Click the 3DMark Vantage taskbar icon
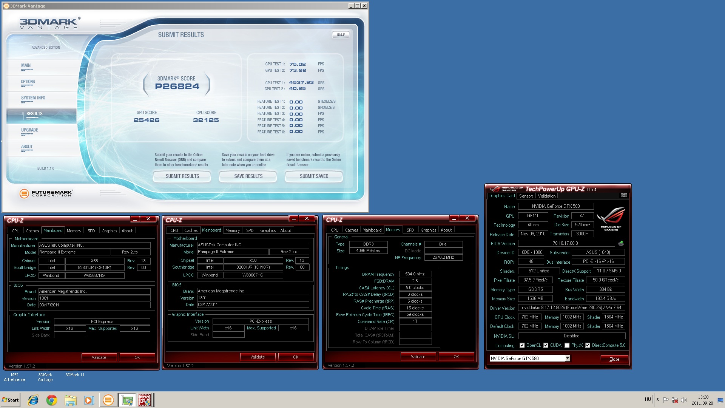Image resolution: width=725 pixels, height=408 pixels. (108, 400)
